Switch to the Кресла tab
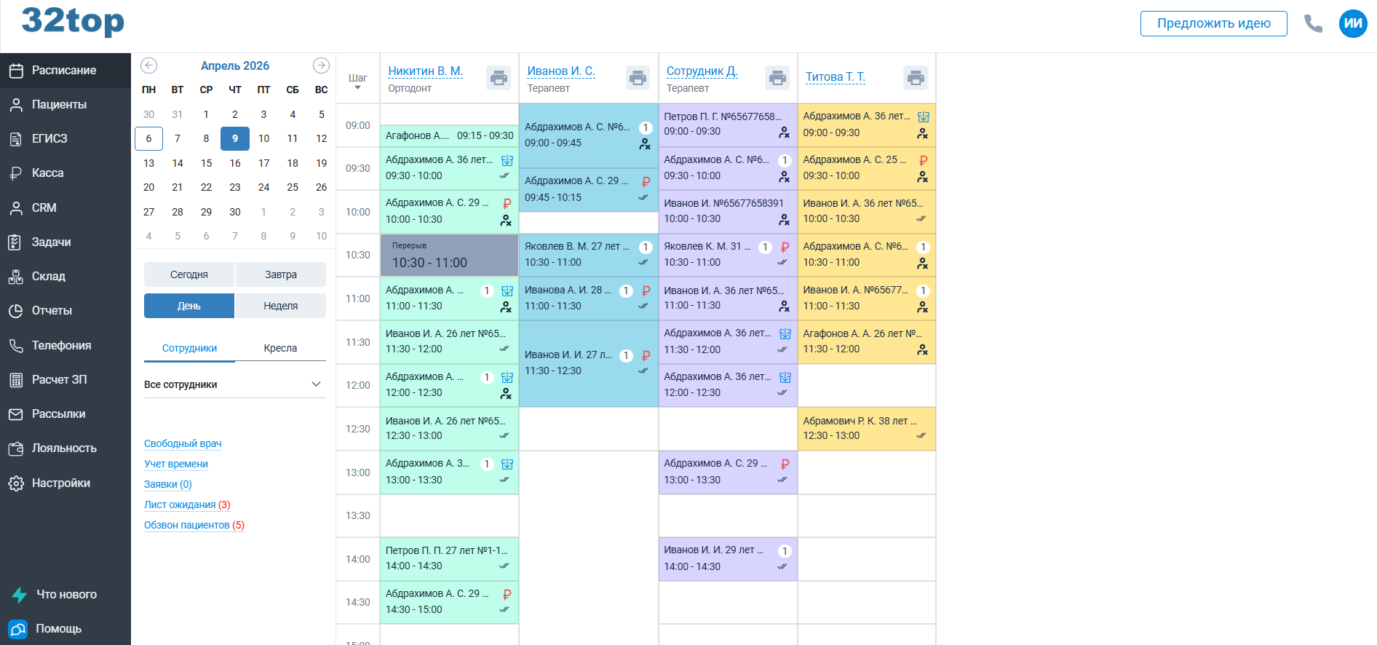1377x645 pixels. [280, 348]
